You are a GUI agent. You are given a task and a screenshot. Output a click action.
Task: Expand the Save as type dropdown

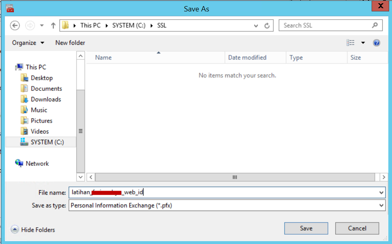[381, 205]
